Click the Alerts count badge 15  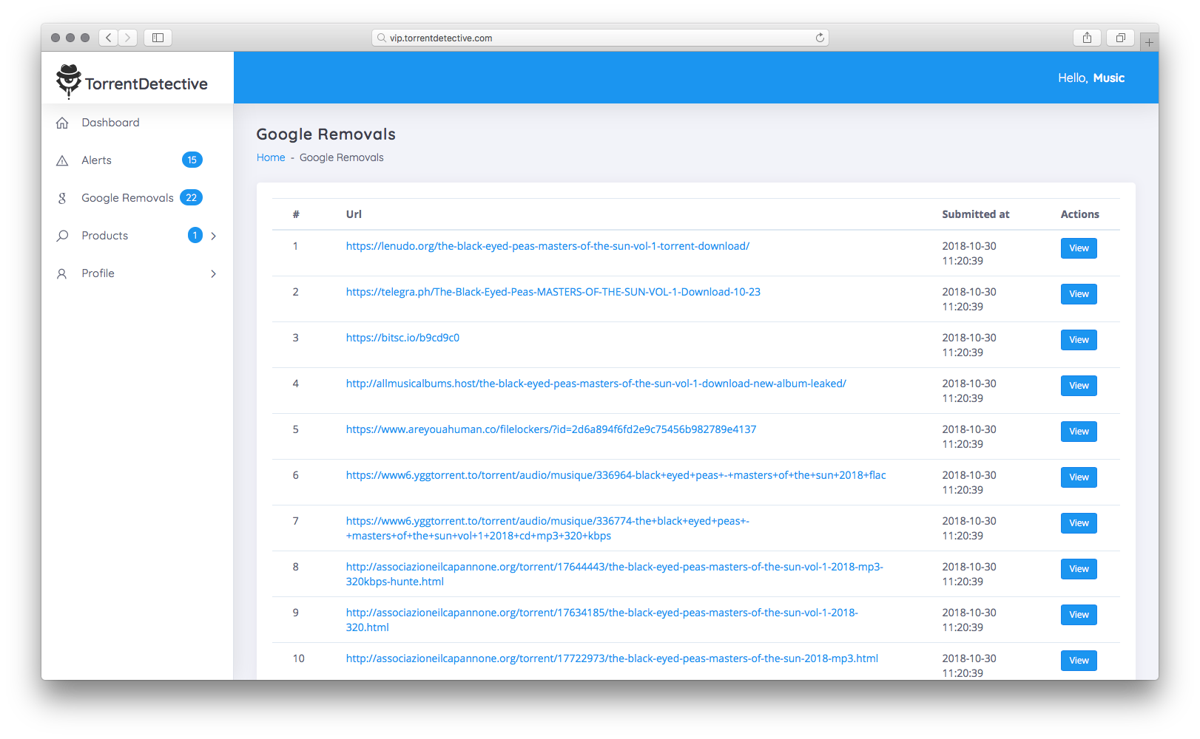[x=192, y=160]
